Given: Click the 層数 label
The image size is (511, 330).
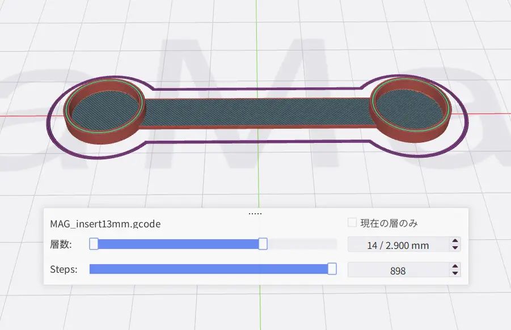Looking at the screenshot, I should pyautogui.click(x=61, y=245).
